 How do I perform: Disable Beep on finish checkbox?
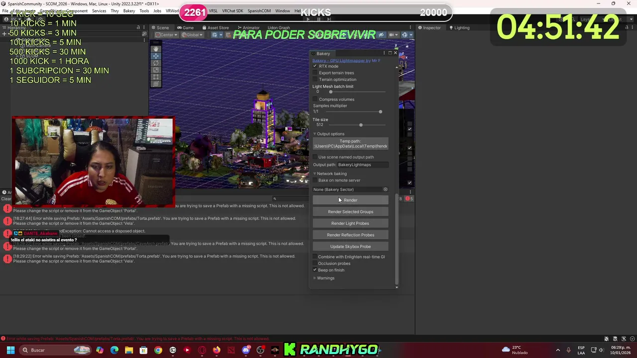click(315, 270)
